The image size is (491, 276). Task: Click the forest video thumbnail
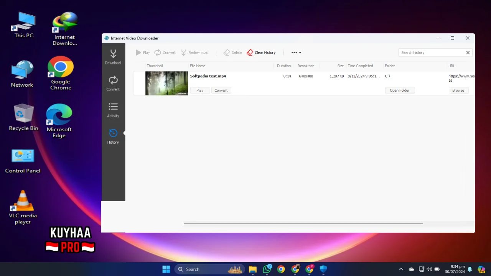[x=166, y=83]
